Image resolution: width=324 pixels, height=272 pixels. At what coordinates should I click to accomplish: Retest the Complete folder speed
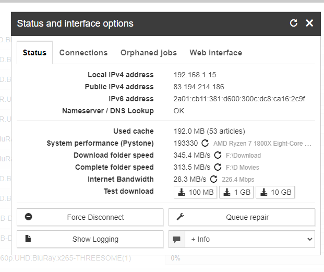click(218, 167)
